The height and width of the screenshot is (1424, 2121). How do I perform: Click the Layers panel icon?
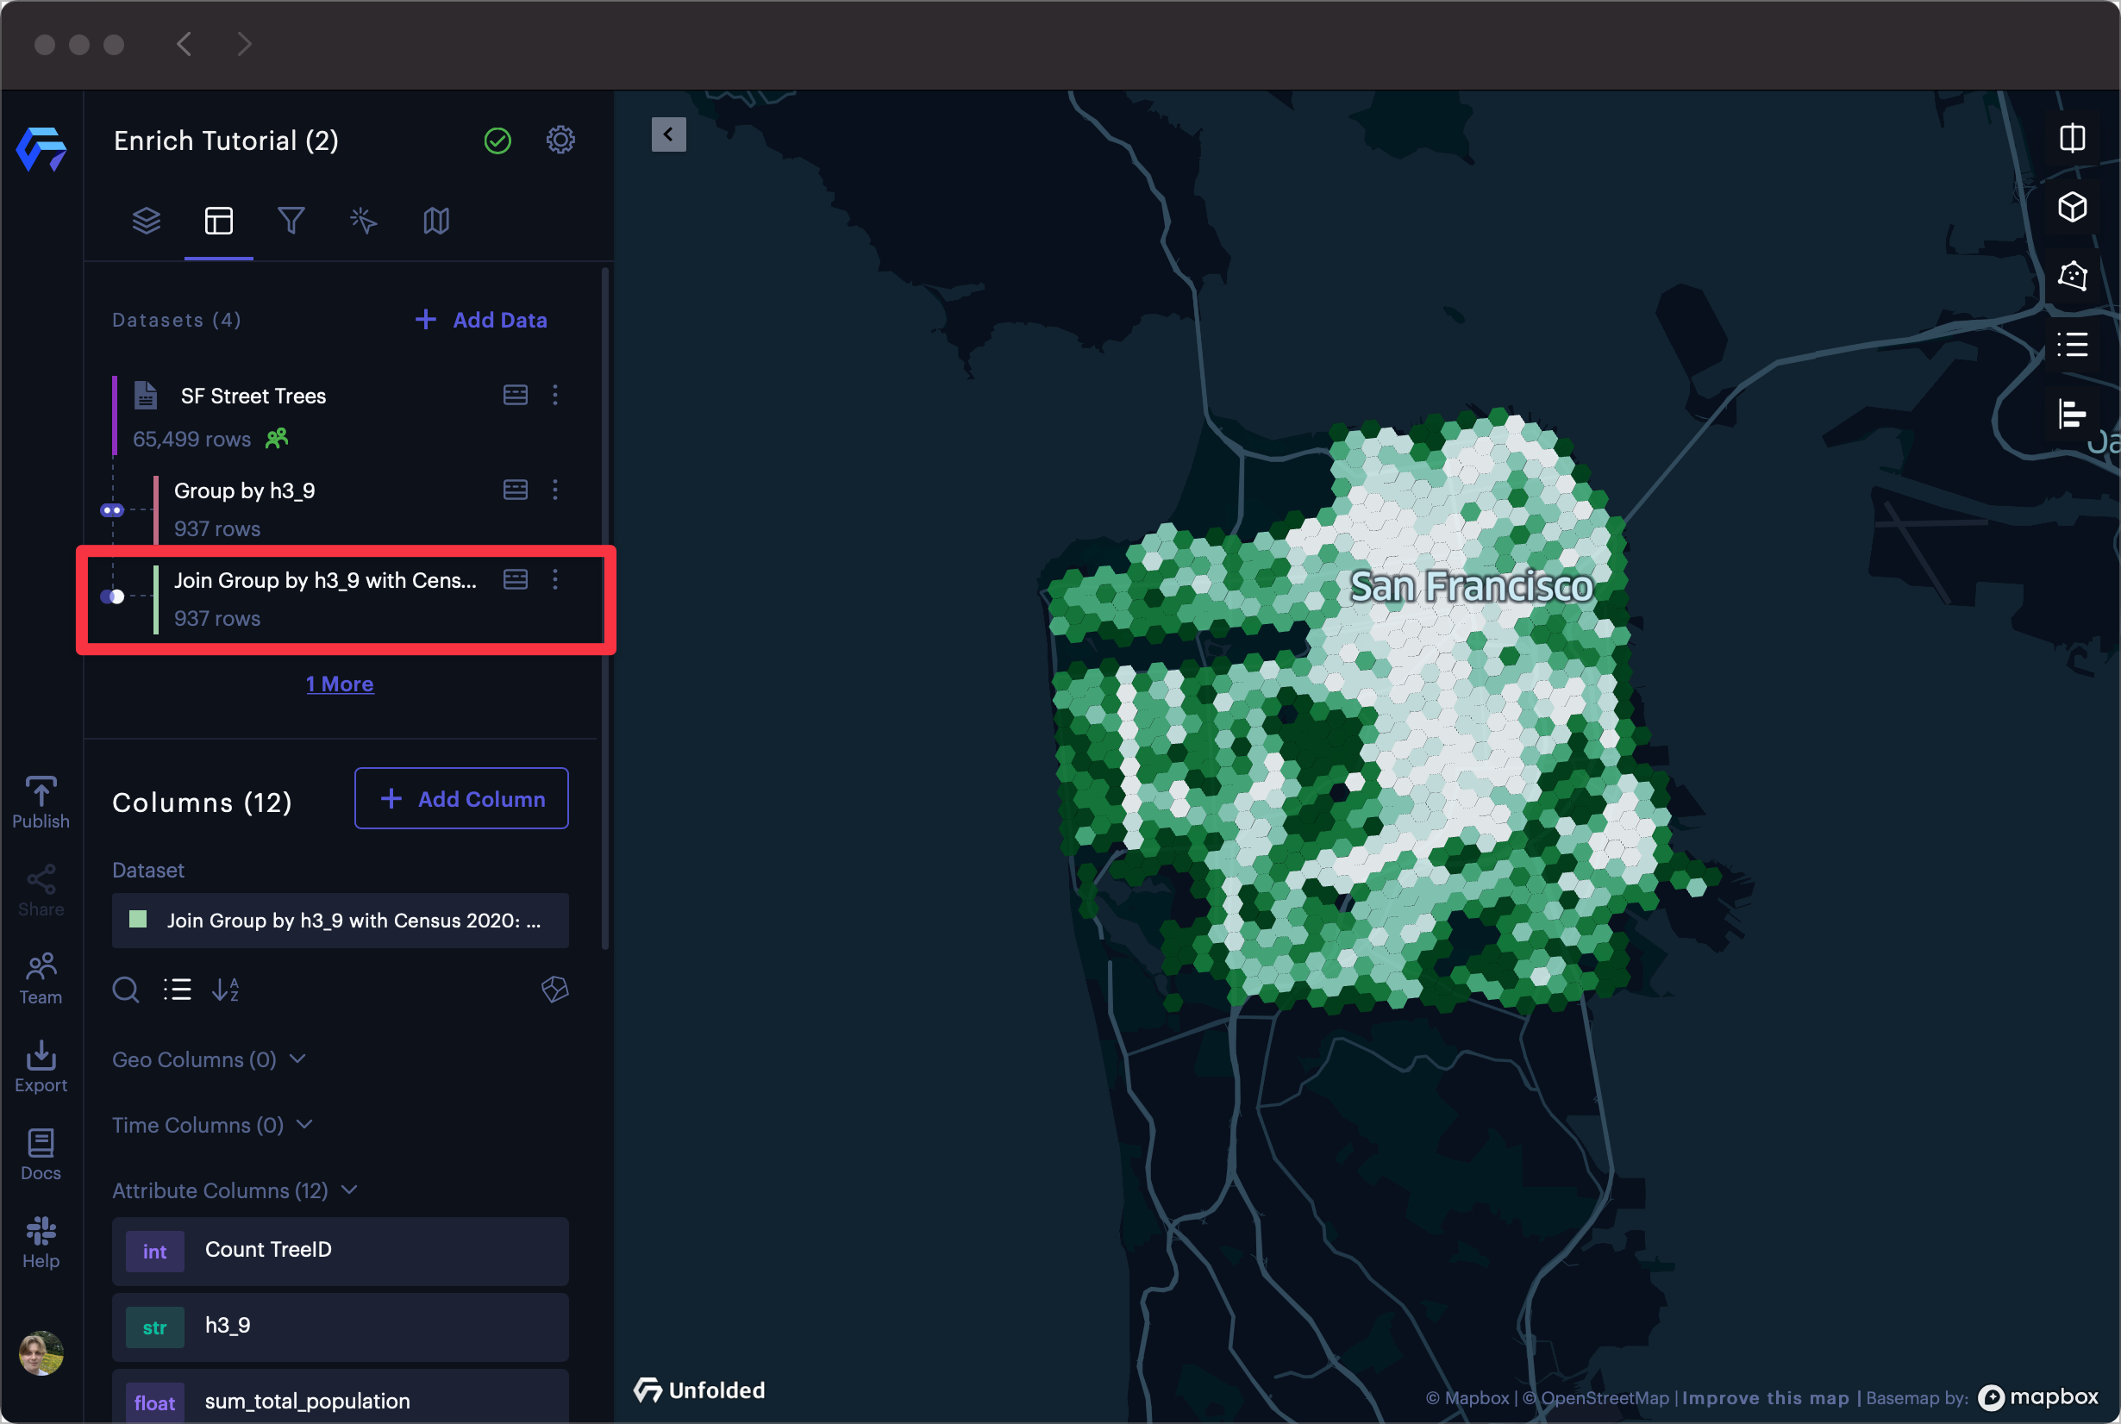pyautogui.click(x=145, y=221)
